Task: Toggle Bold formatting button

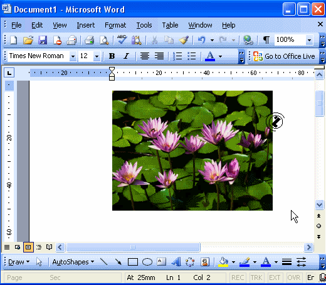Action: [112, 56]
